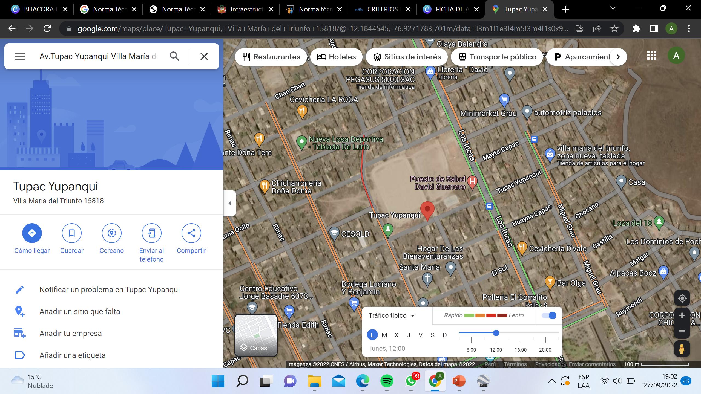This screenshot has height=394, width=701.
Task: Click the Enviar al teléfono icon
Action: [x=151, y=233]
